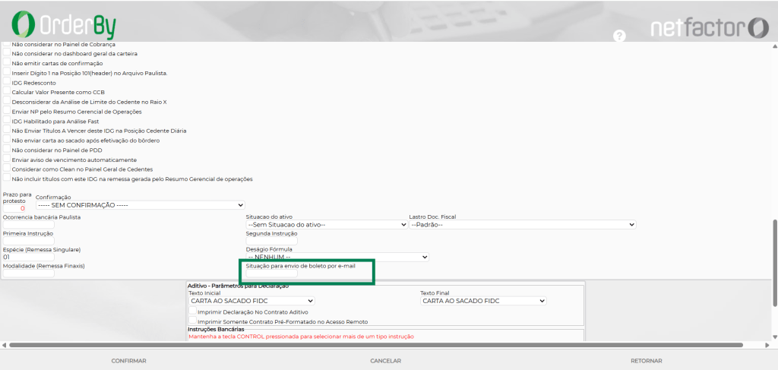
Task: Enable 'IDG Habilitado para Análise Fast'
Action: click(x=6, y=120)
